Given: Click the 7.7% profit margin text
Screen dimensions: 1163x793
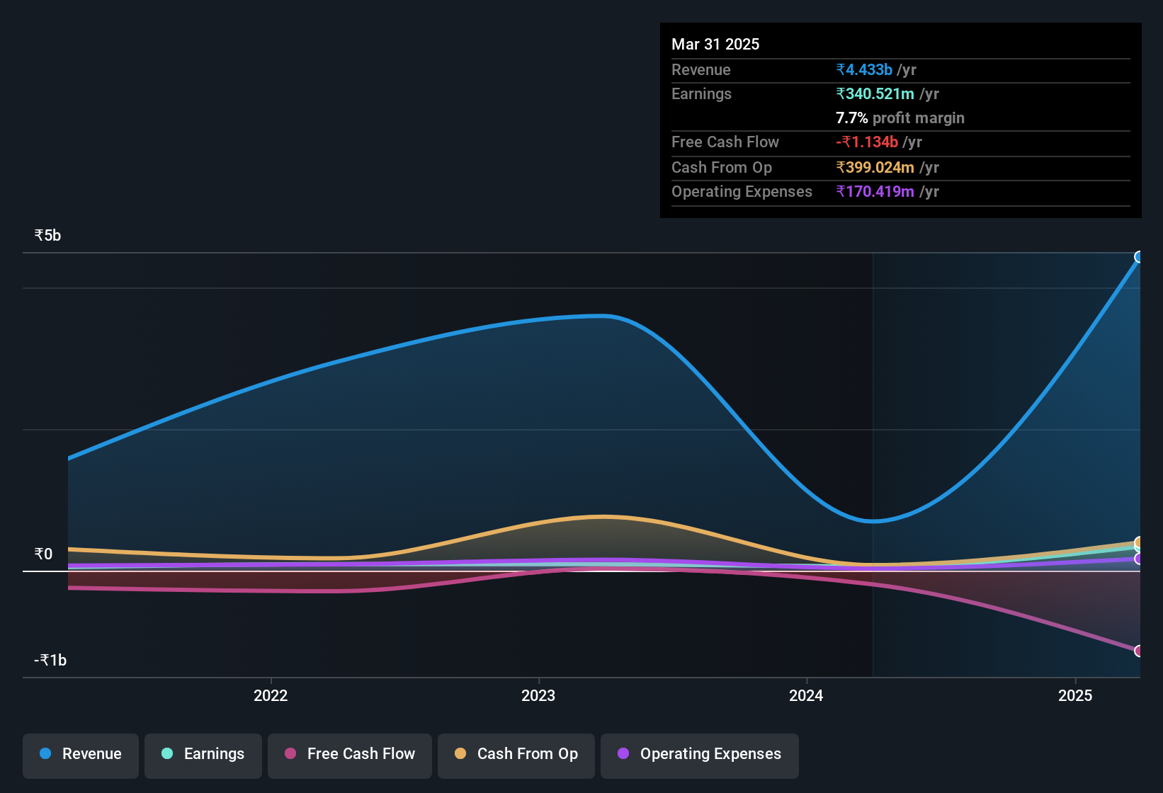Looking at the screenshot, I should coord(900,118).
